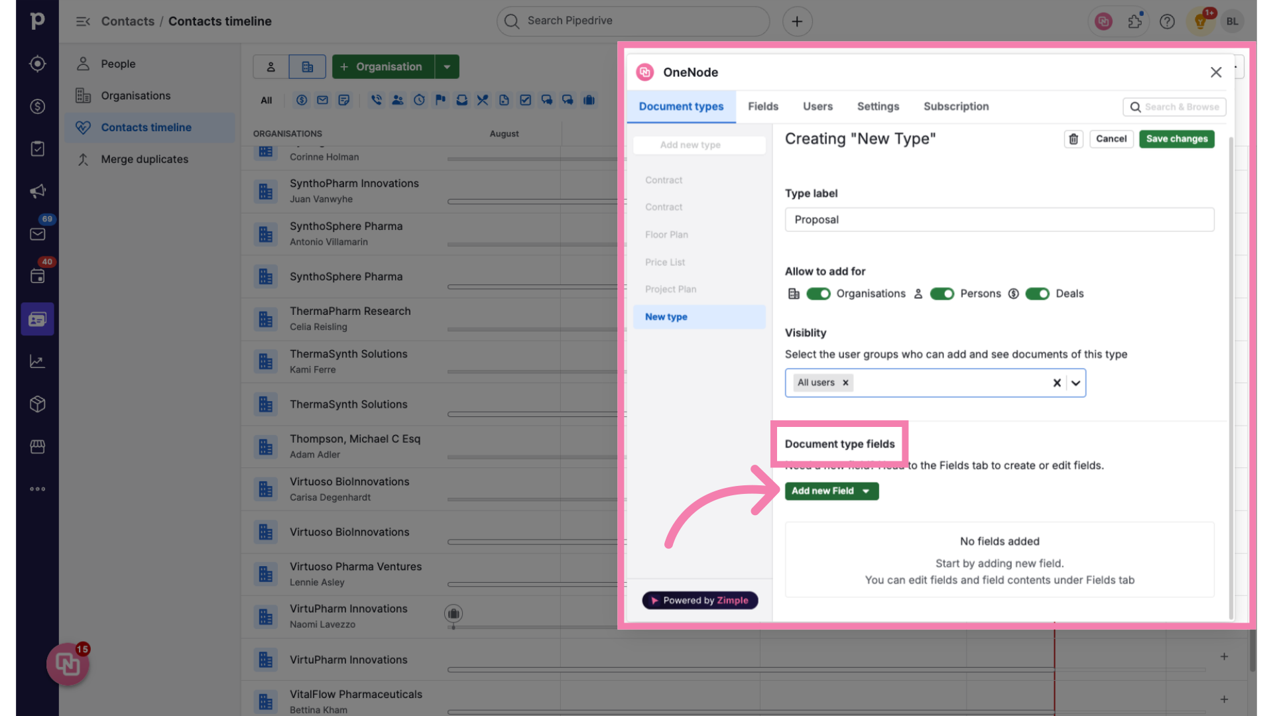The image size is (1273, 716).
Task: Open Organisations in the contacts menu
Action: point(151,95)
